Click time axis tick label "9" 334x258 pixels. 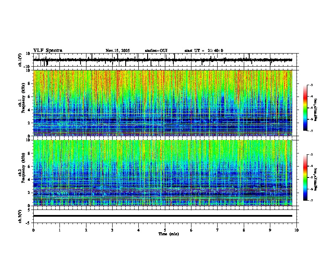(270, 230)
